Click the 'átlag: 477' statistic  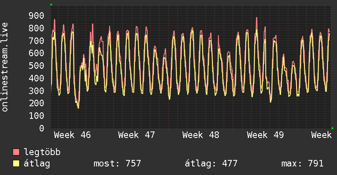[211, 164]
